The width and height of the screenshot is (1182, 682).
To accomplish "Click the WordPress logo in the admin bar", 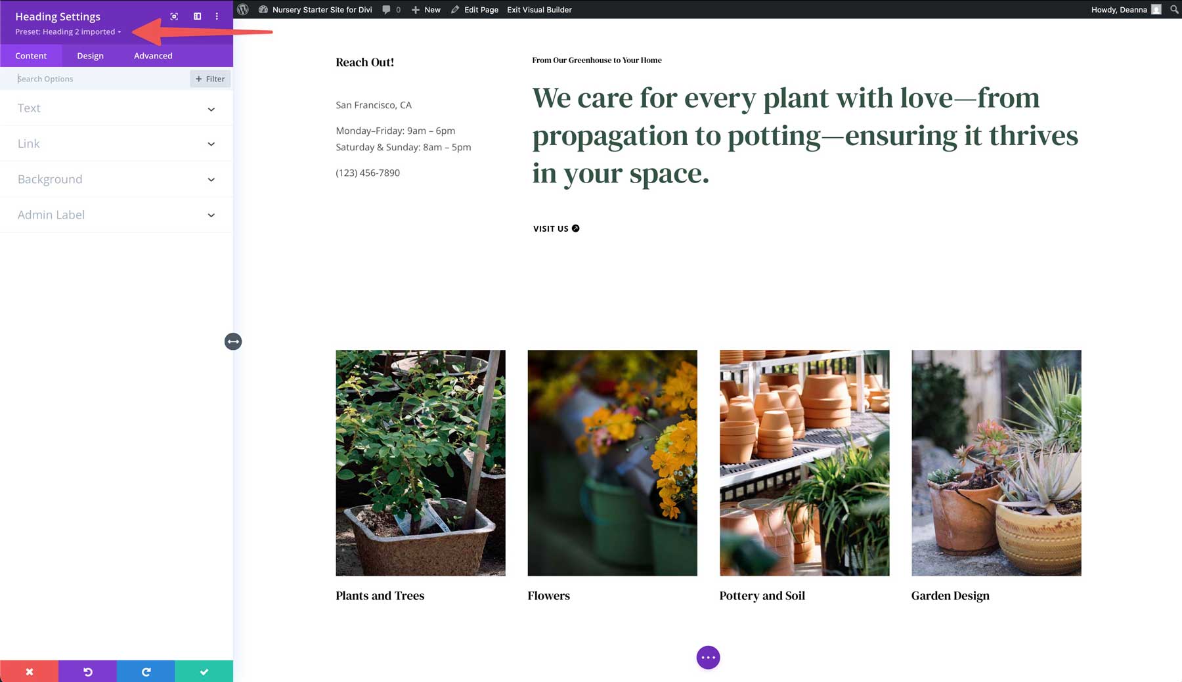I will (x=242, y=9).
